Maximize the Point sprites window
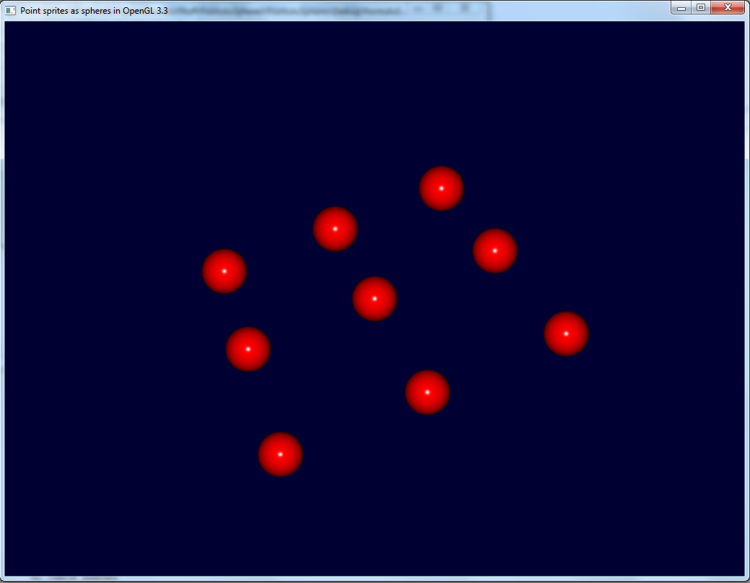The height and width of the screenshot is (583, 750). (699, 8)
